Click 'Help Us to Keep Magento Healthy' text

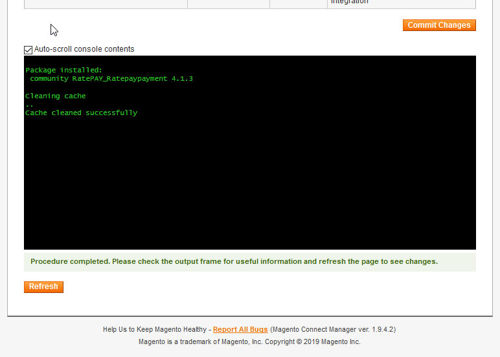click(x=154, y=329)
